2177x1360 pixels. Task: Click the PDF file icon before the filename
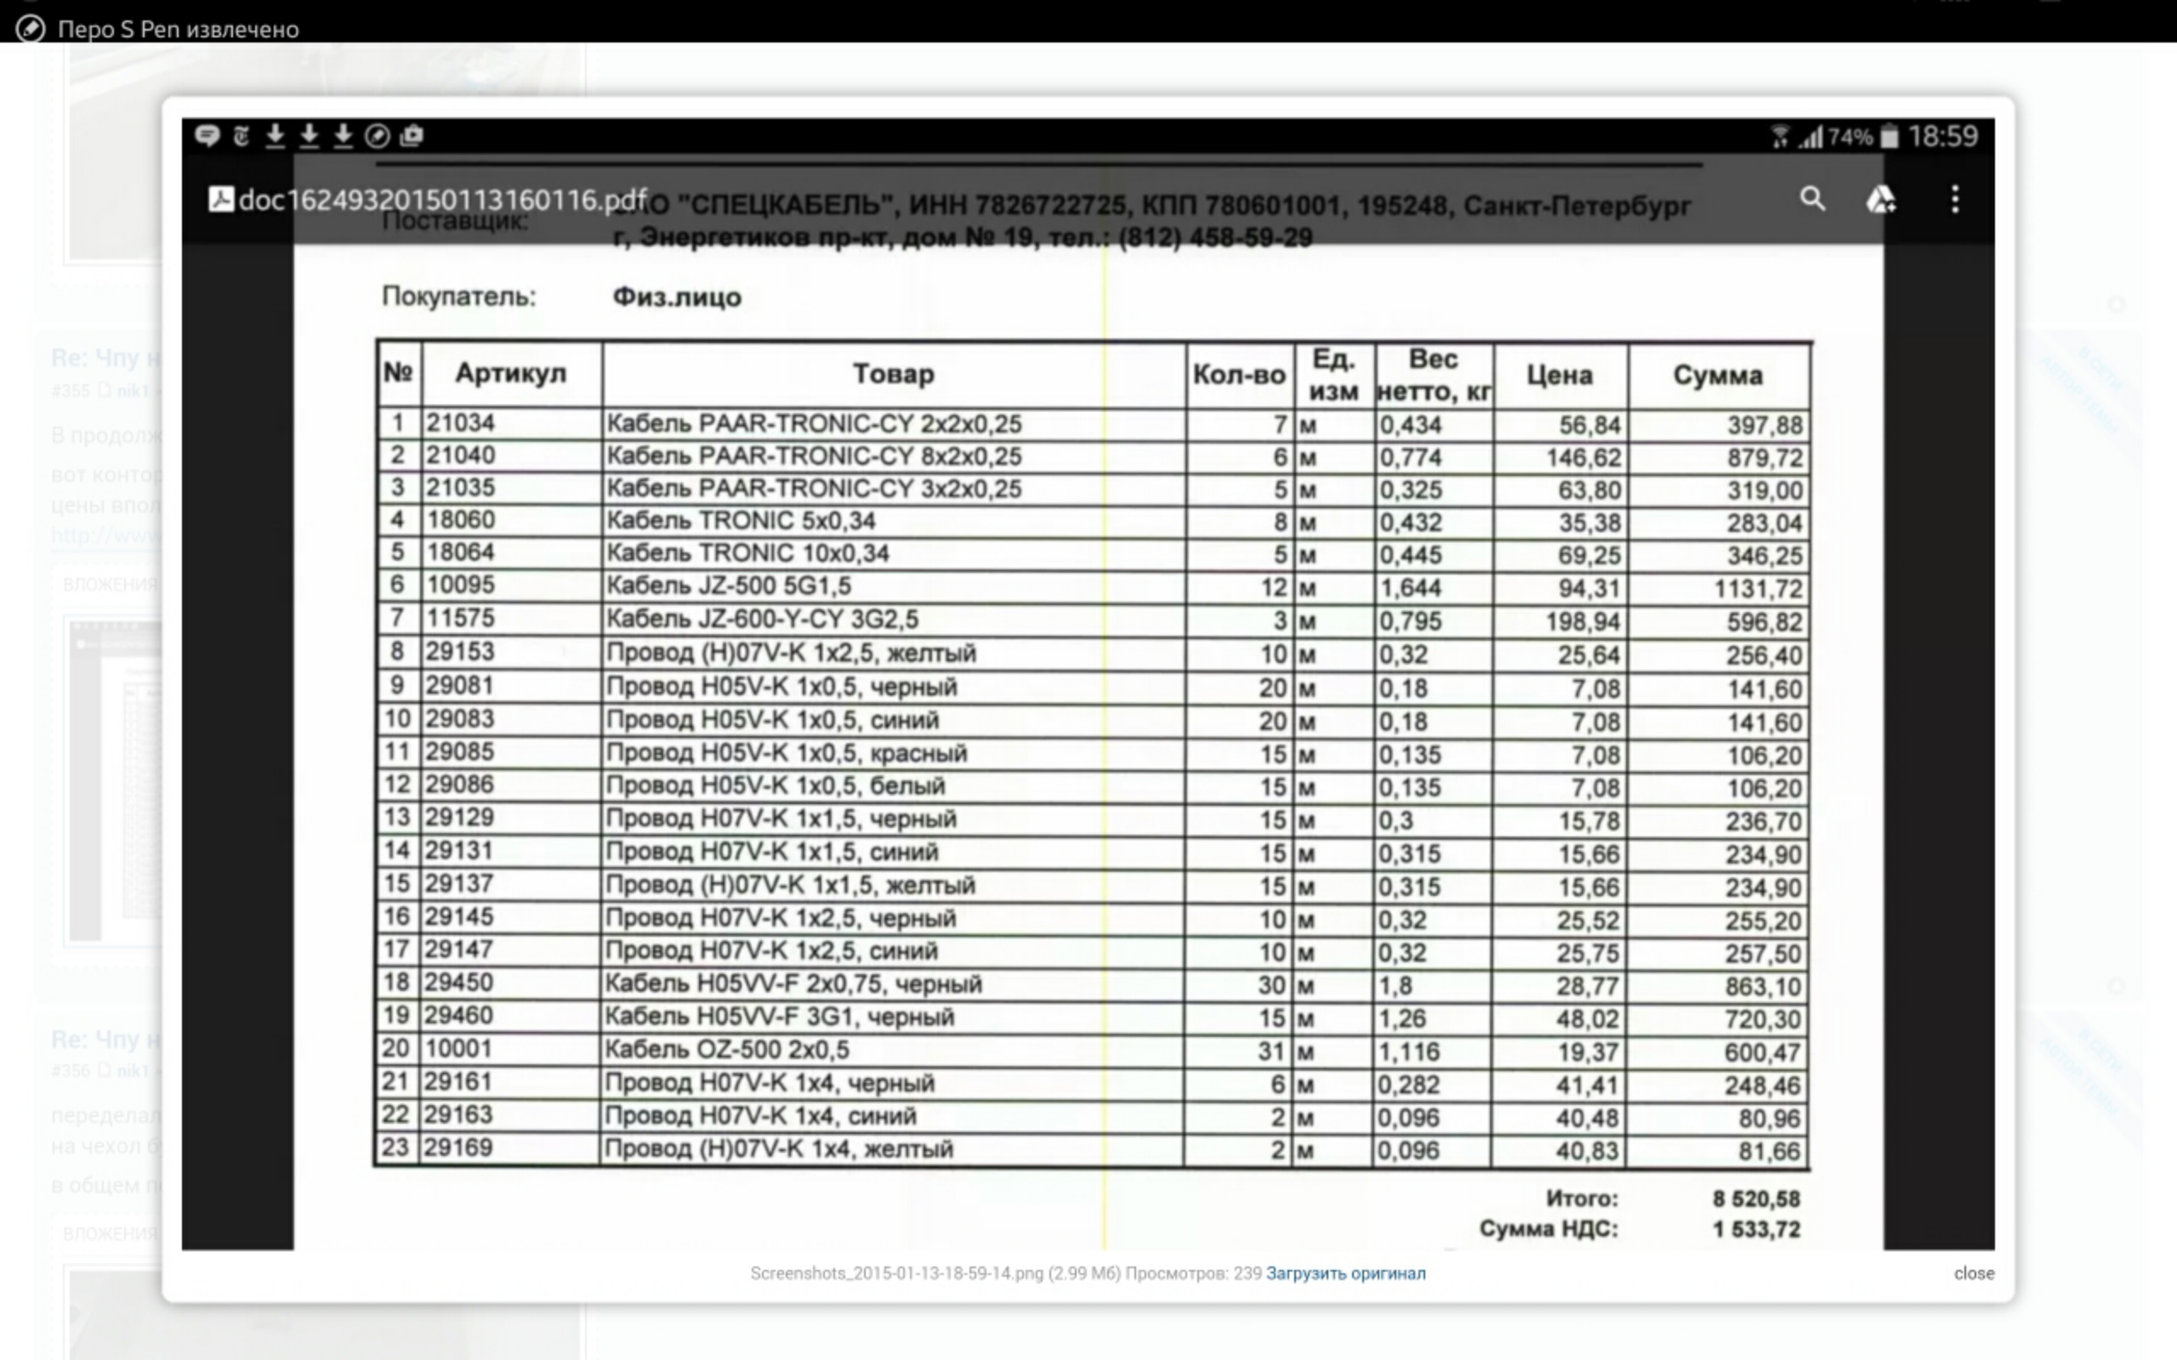click(x=220, y=199)
